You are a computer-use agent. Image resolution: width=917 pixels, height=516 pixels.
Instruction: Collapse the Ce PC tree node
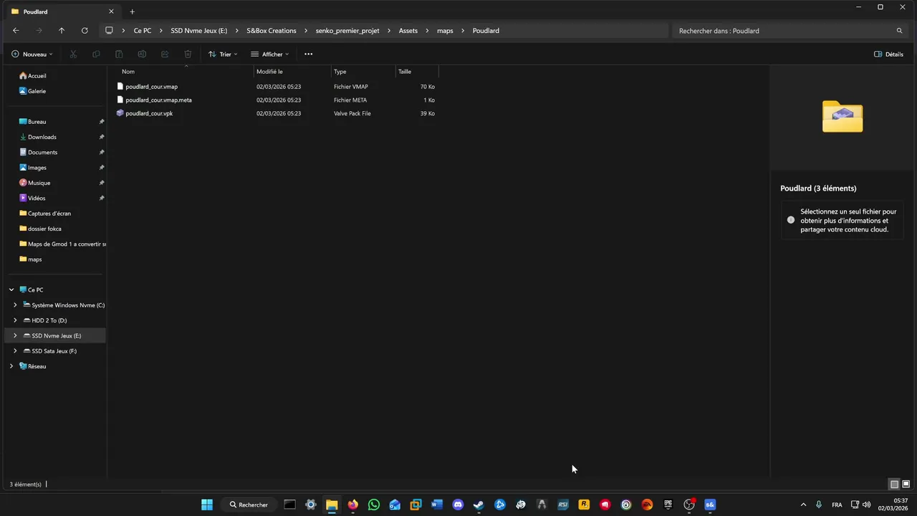coord(11,290)
